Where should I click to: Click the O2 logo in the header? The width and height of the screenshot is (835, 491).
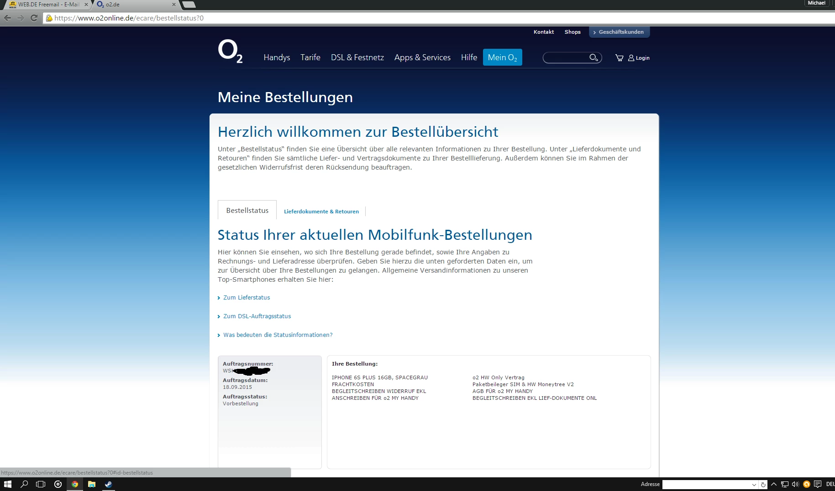pos(230,51)
